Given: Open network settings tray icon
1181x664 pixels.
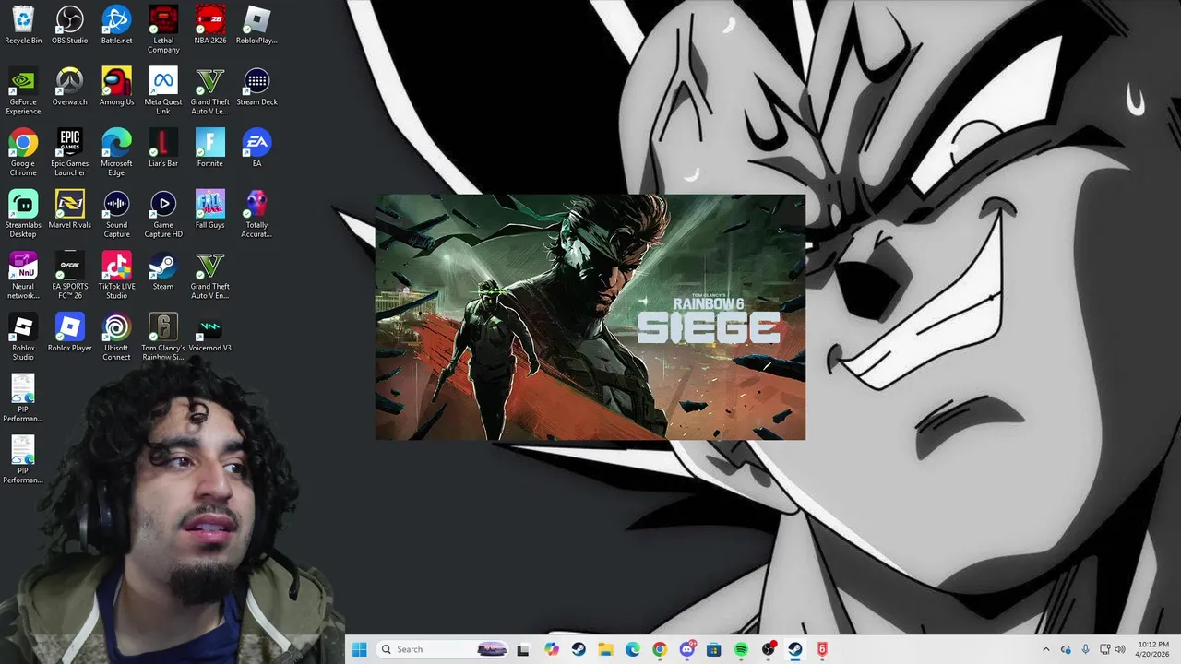Looking at the screenshot, I should pyautogui.click(x=1104, y=649).
